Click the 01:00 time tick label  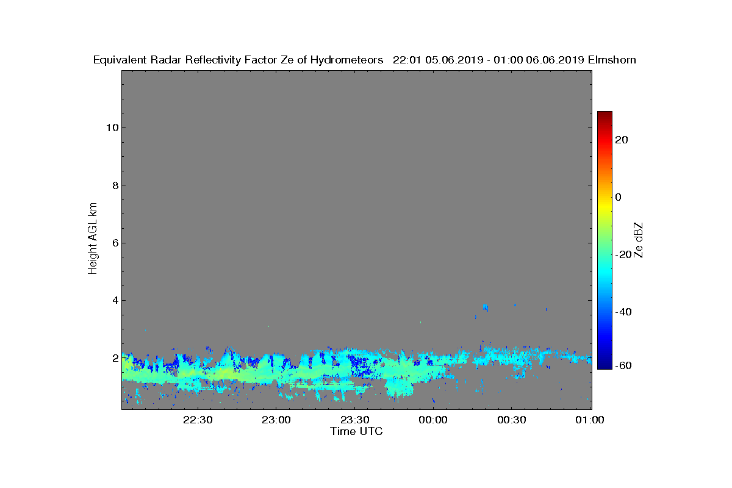coord(590,420)
